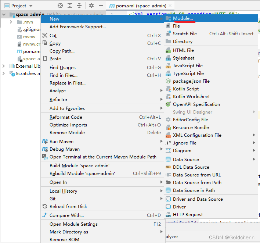
Task: Select Optimize Imports
Action: 102,125
